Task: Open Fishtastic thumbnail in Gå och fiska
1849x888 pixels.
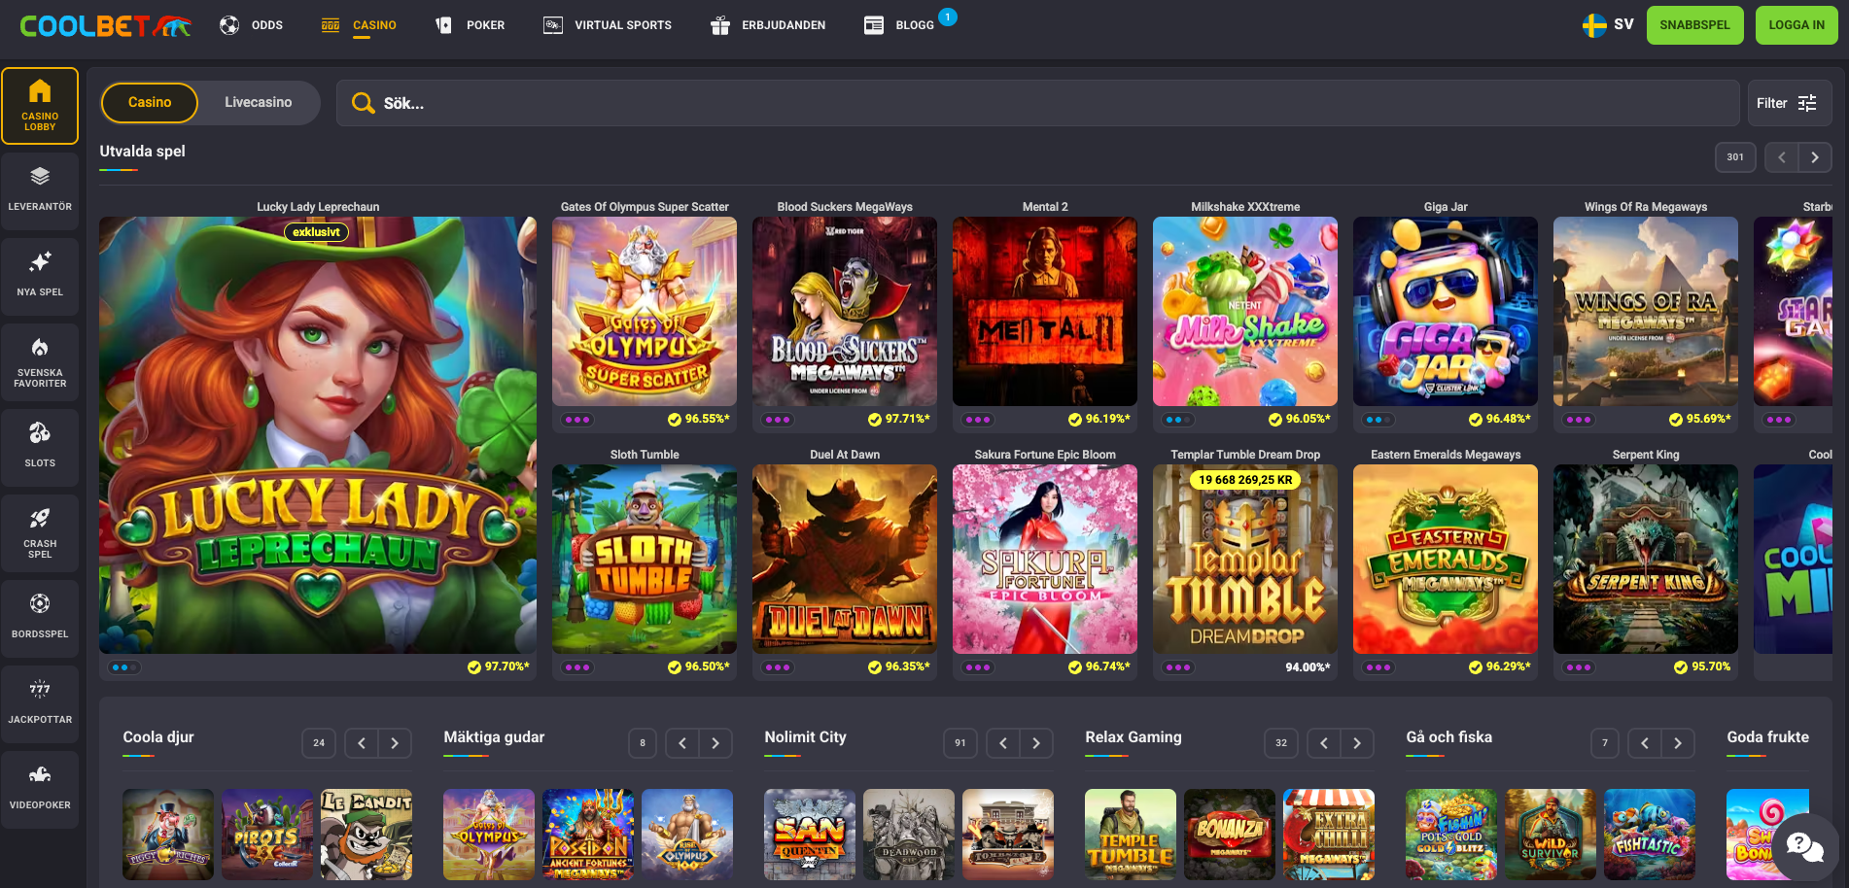Action: click(1650, 835)
